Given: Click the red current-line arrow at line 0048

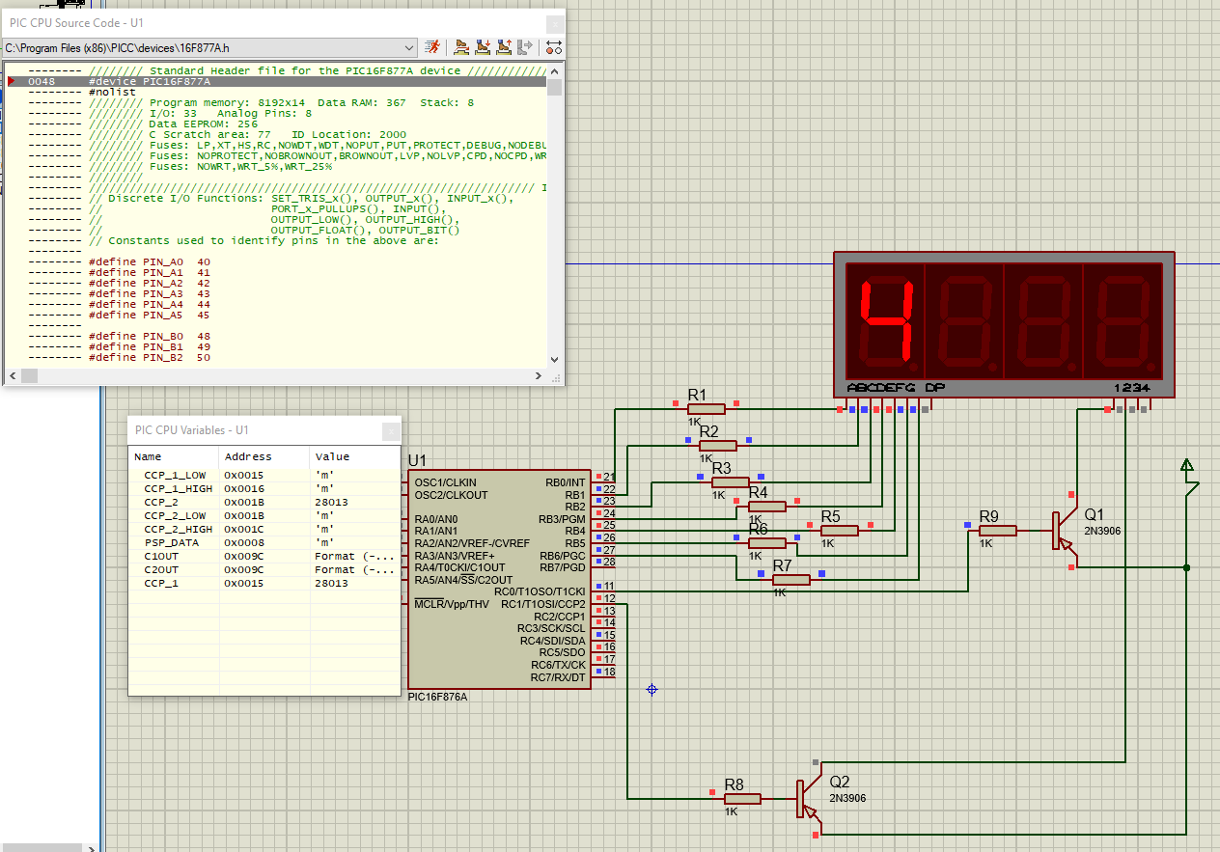Looking at the screenshot, I should [x=11, y=82].
